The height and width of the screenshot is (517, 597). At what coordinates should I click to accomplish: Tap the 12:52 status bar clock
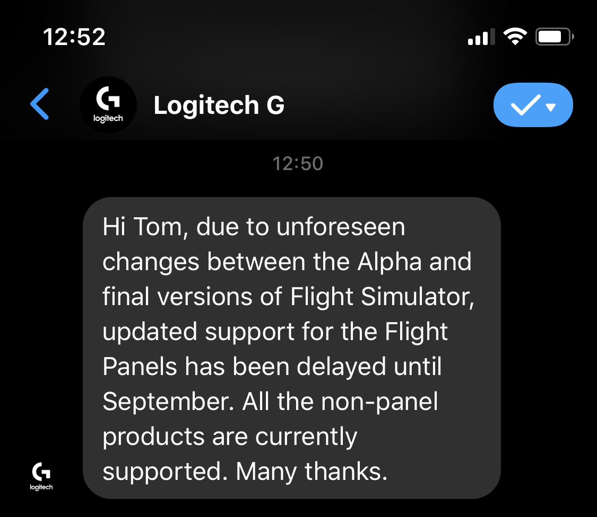click(74, 37)
